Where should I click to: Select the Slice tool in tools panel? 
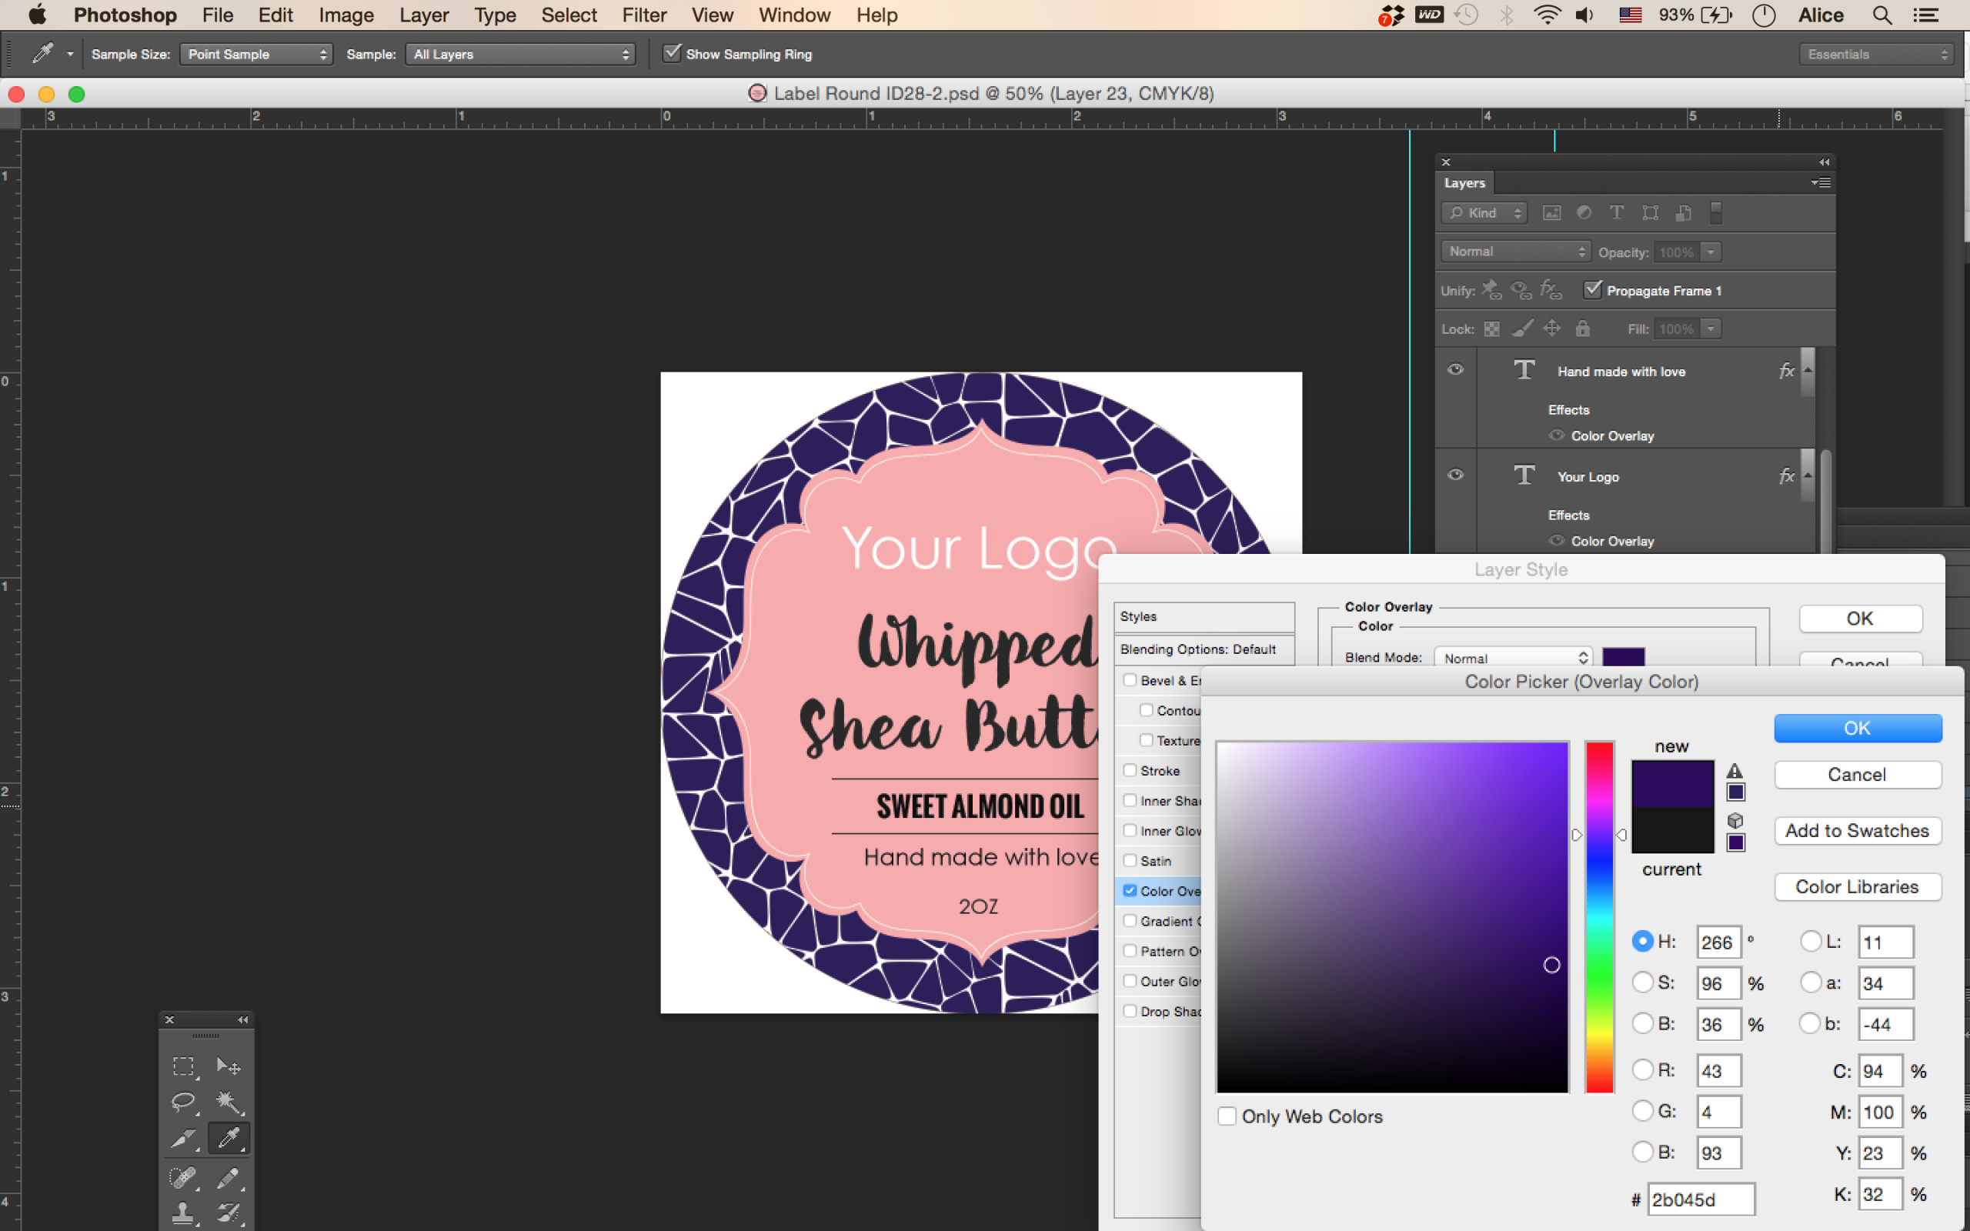[x=183, y=1139]
